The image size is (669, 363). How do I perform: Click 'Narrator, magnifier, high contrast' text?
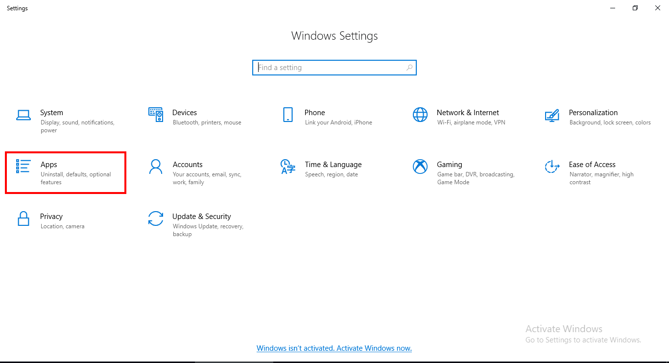click(601, 178)
